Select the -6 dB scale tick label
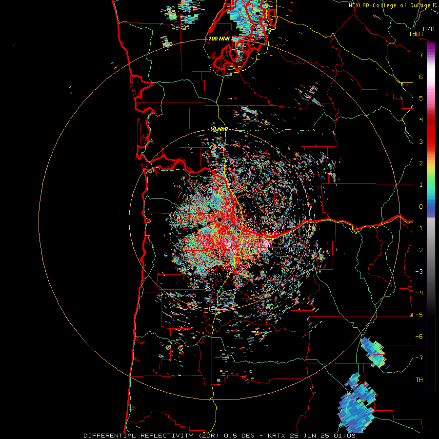The image size is (439, 439). coord(419,336)
